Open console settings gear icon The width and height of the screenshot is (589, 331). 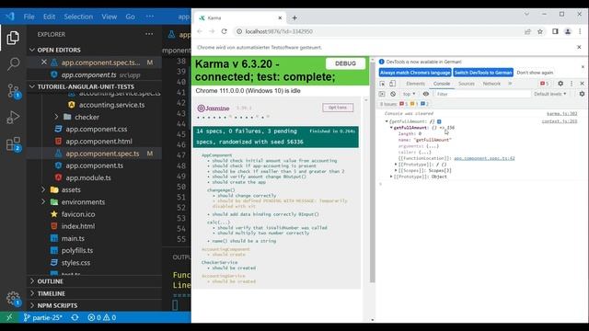[582, 94]
